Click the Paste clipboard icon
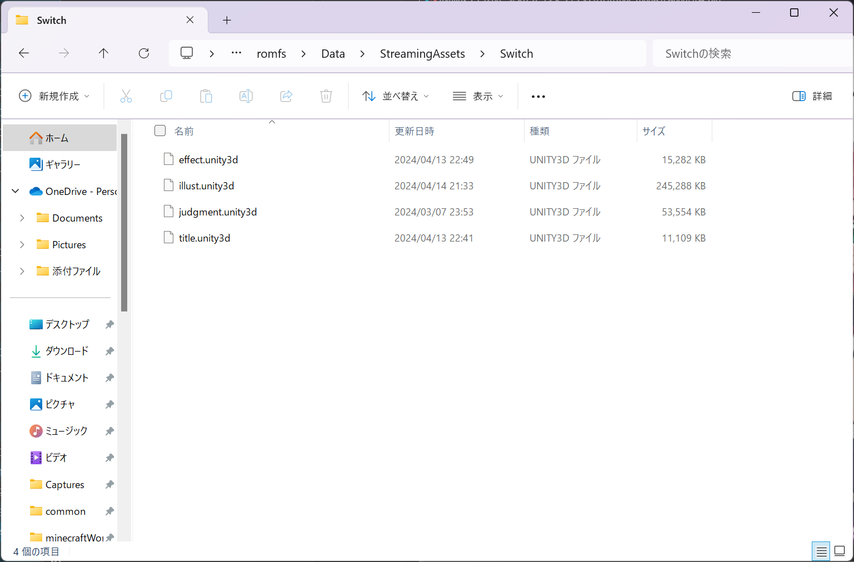 click(x=206, y=96)
